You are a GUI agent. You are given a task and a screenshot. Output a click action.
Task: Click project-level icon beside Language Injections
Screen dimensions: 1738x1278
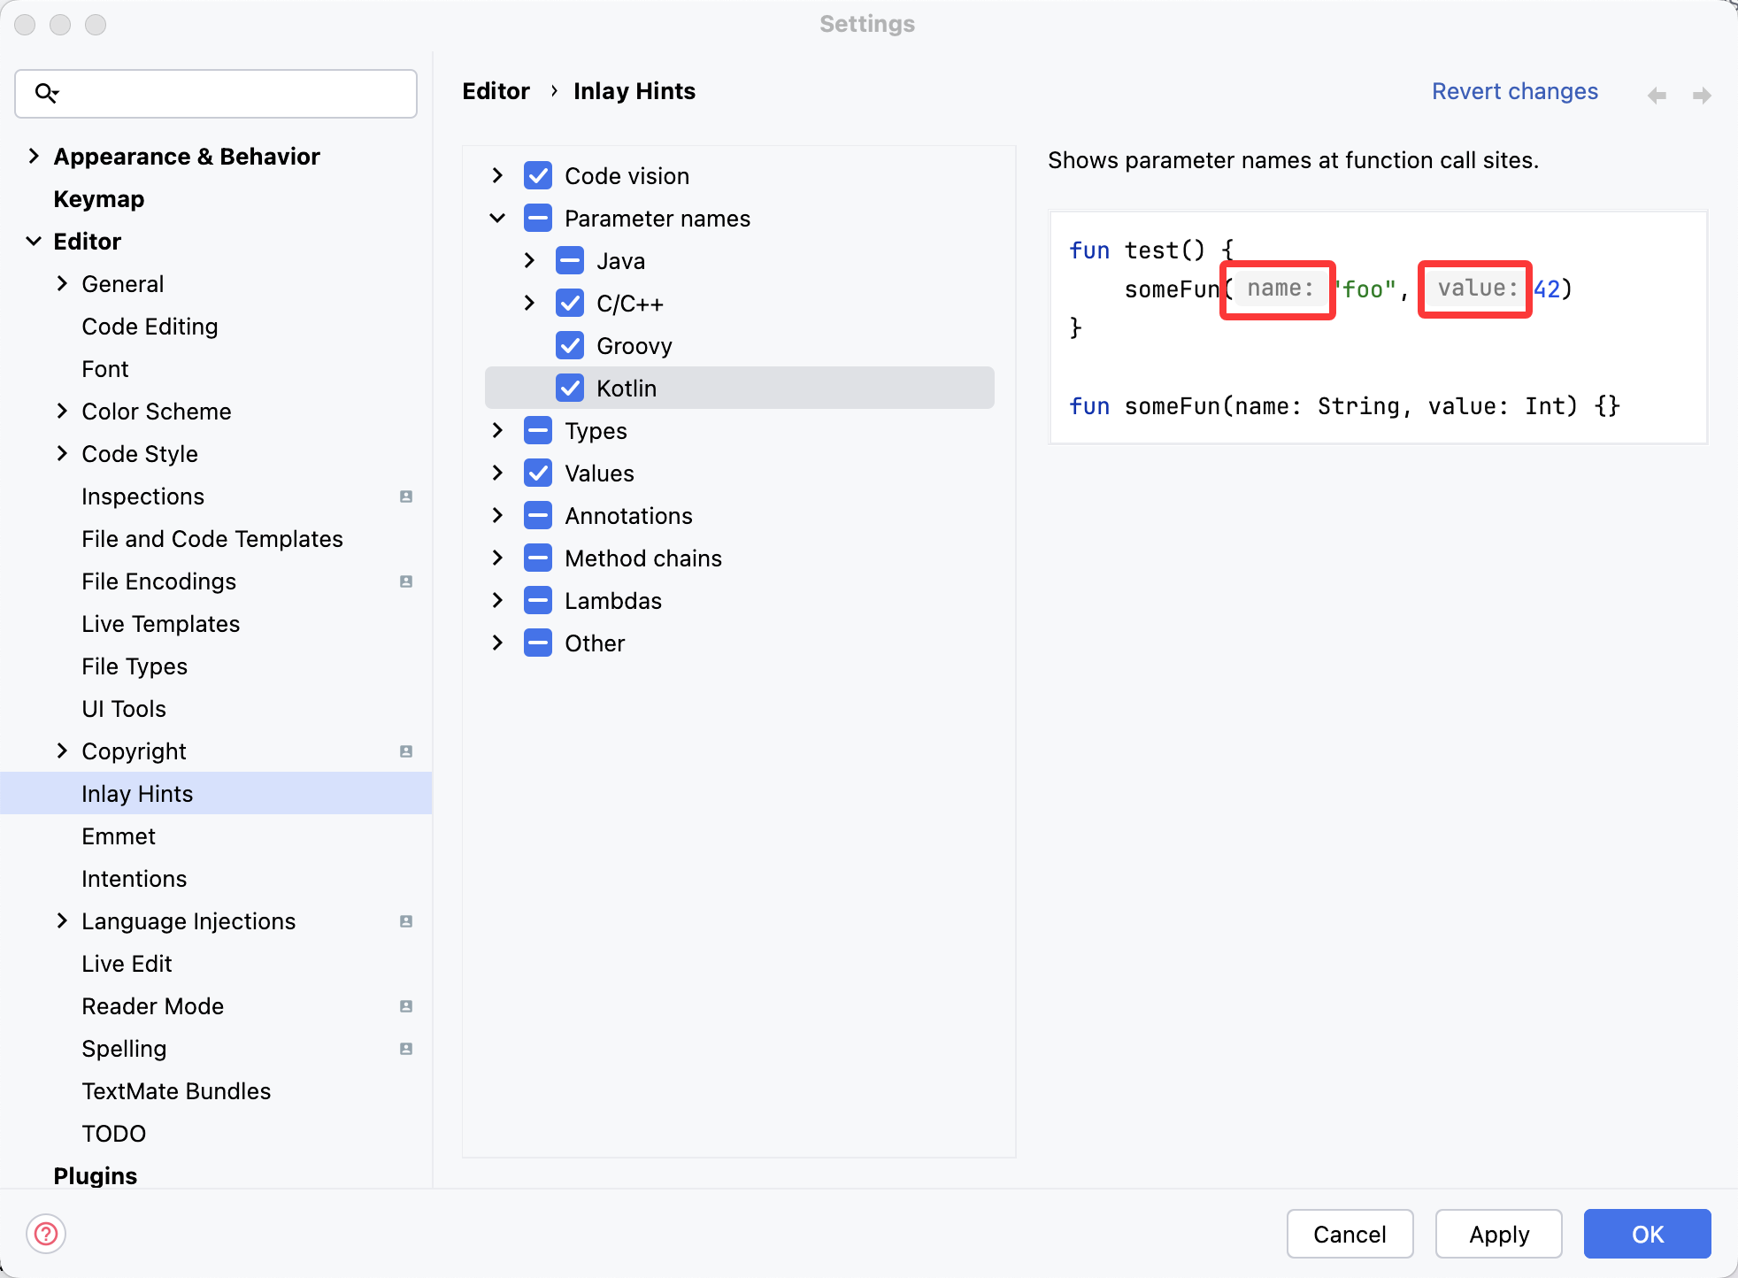tap(406, 921)
